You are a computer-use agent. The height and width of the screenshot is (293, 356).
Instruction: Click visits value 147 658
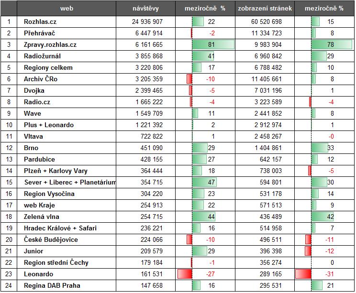pyautogui.click(x=152, y=285)
